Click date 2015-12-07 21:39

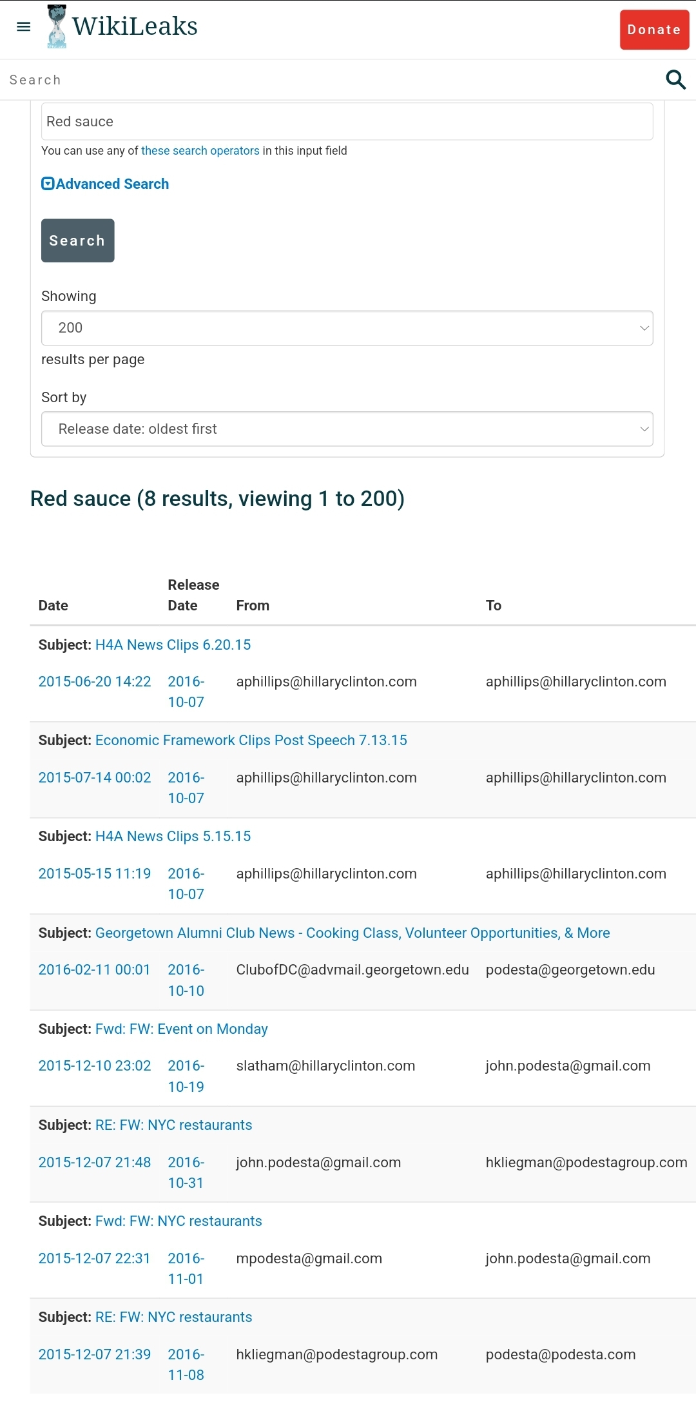coord(95,1355)
